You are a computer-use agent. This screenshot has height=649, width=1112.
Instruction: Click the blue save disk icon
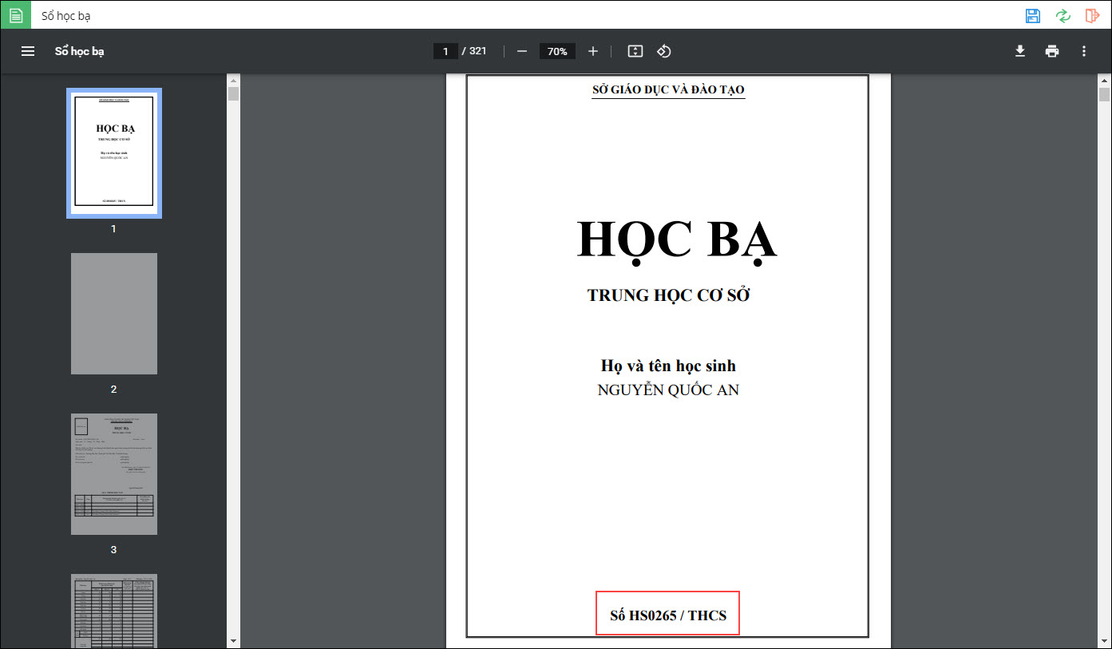[1033, 16]
